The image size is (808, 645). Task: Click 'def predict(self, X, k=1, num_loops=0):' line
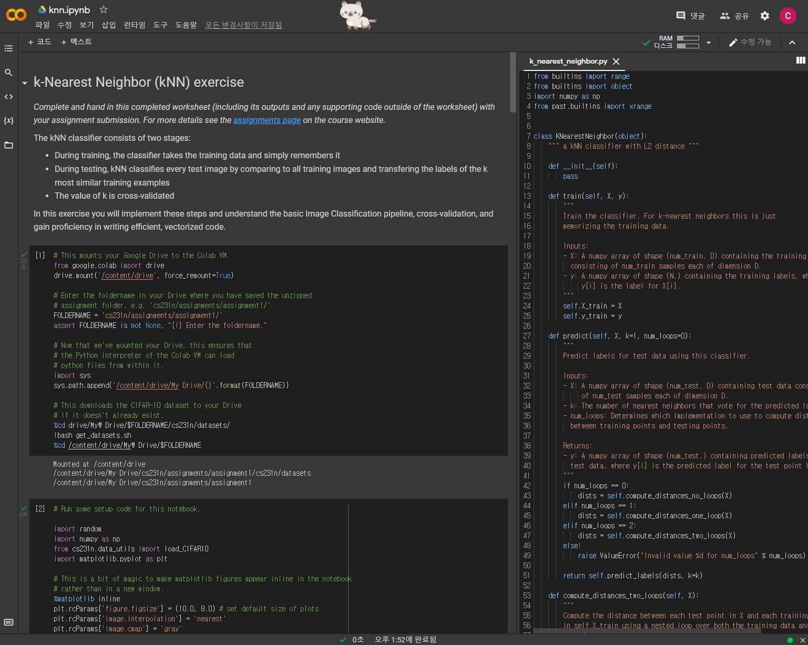tap(620, 336)
